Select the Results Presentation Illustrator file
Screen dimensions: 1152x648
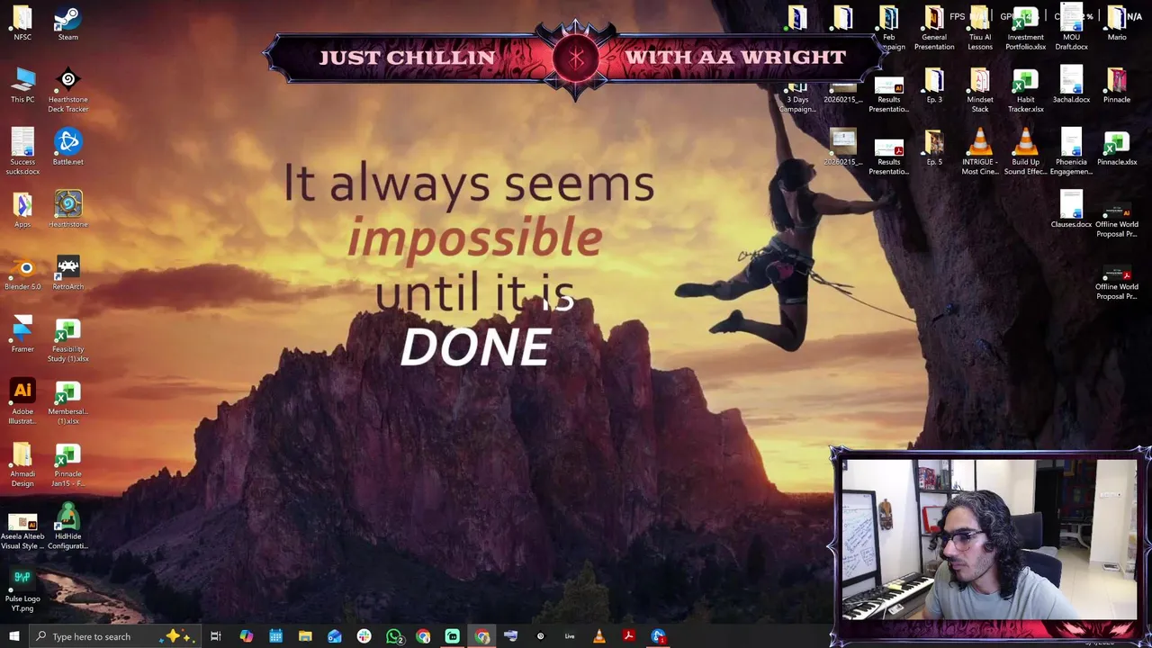[888, 94]
